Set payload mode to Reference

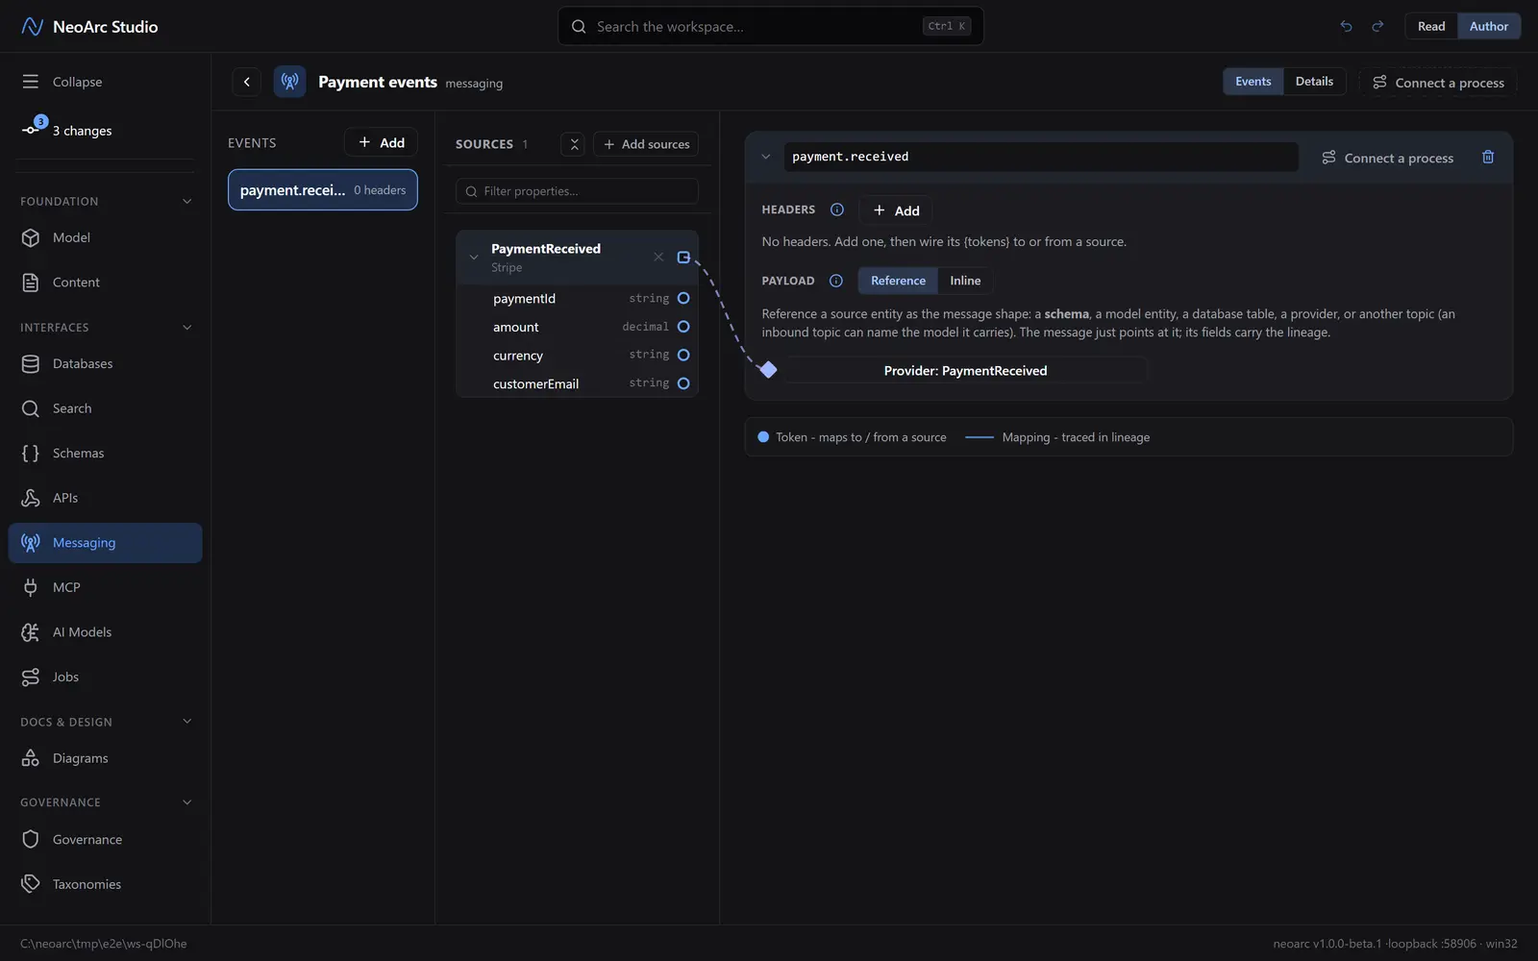point(898,281)
